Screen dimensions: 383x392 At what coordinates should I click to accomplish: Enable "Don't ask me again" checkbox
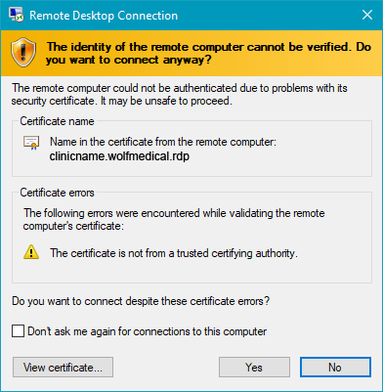tap(18, 331)
